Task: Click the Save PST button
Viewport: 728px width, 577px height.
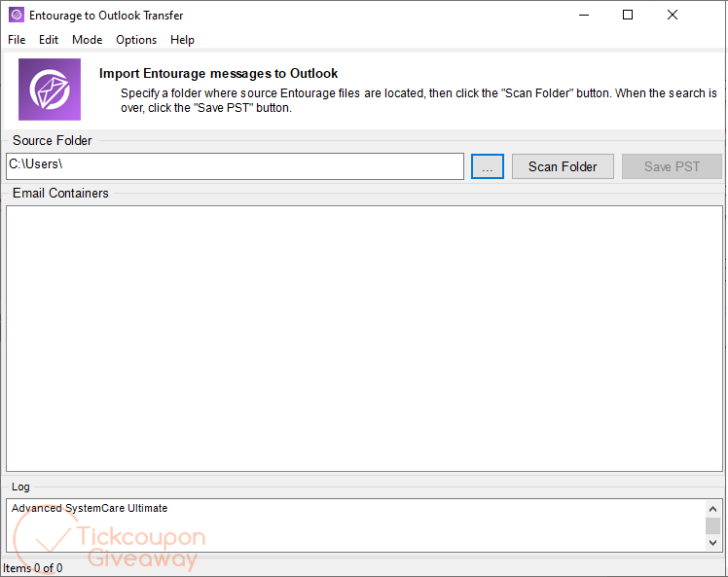Action: (672, 166)
